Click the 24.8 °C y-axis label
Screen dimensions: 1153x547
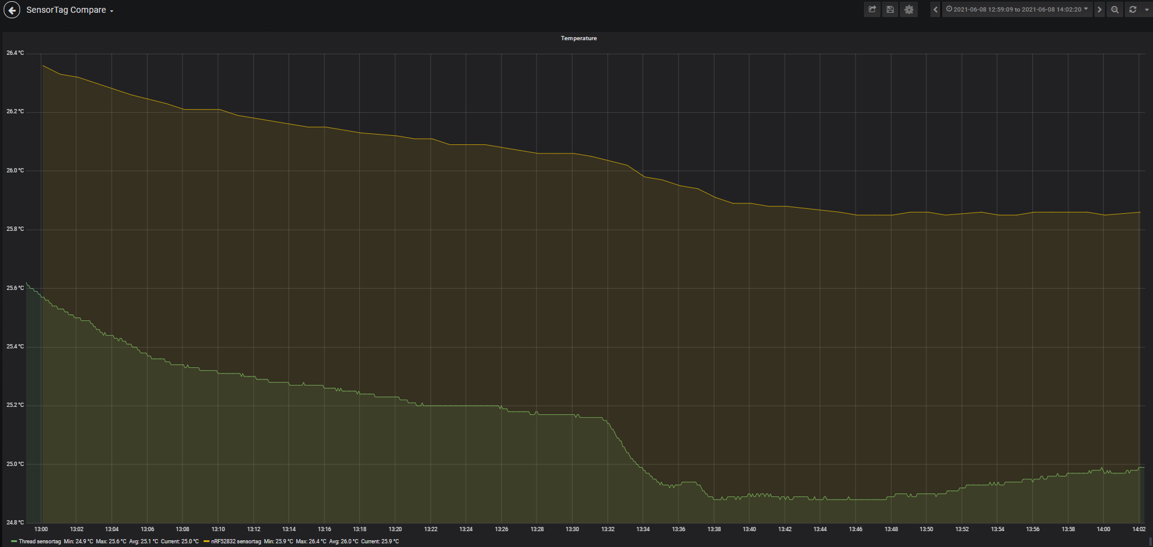pyautogui.click(x=15, y=523)
